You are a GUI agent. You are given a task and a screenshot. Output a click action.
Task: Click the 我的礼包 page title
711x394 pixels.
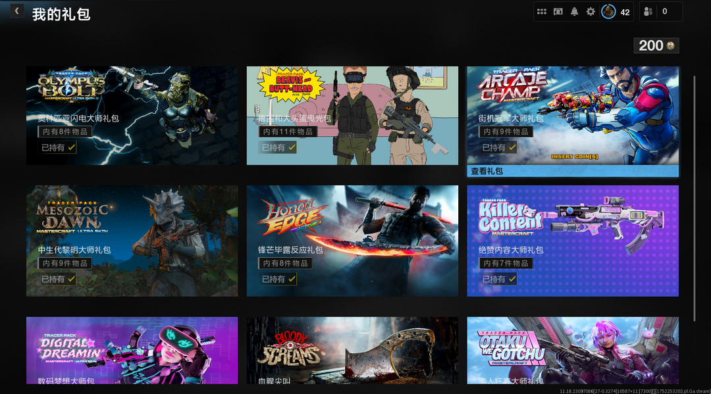[61, 14]
